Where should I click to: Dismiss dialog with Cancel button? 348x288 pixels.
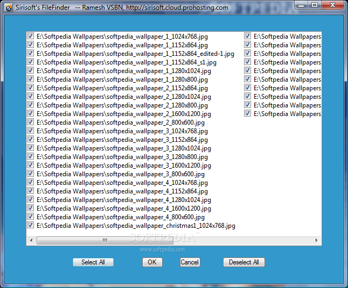pyautogui.click(x=190, y=262)
